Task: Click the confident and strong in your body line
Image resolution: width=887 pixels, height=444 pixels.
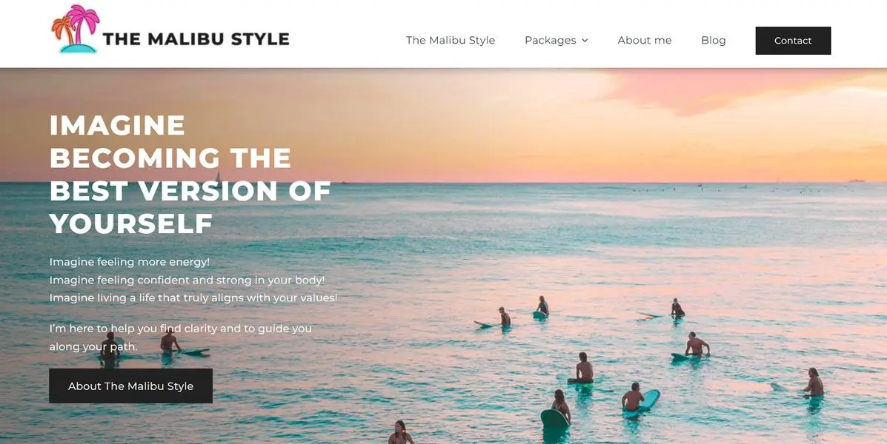Action: pos(187,280)
